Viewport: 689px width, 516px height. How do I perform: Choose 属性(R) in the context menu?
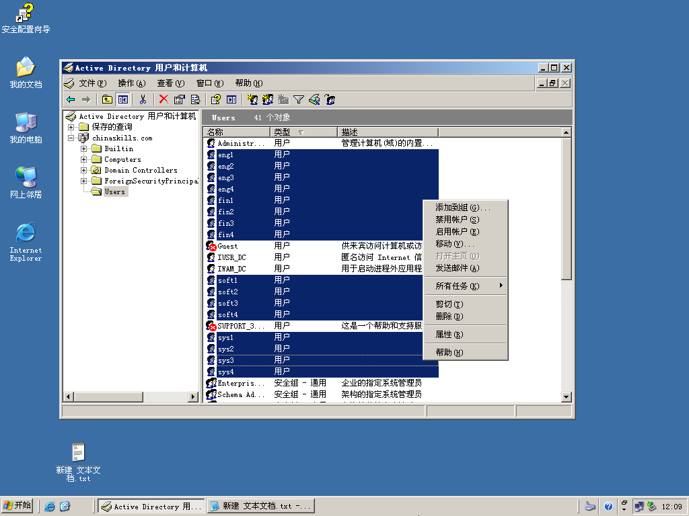tap(466, 335)
